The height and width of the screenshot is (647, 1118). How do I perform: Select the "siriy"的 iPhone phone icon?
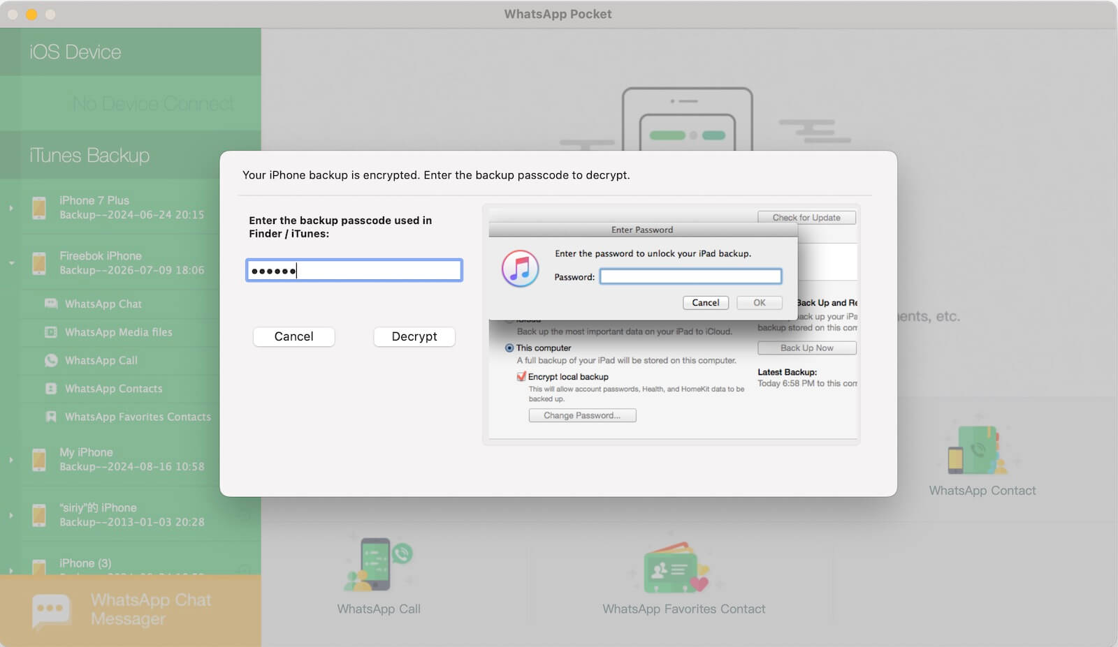coord(39,515)
